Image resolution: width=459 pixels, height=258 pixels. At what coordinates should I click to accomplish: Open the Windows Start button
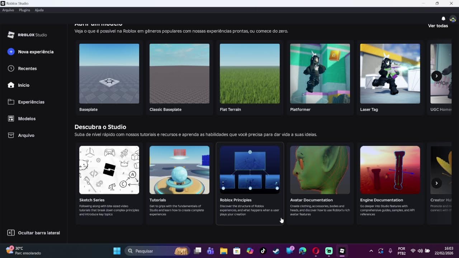[117, 251]
